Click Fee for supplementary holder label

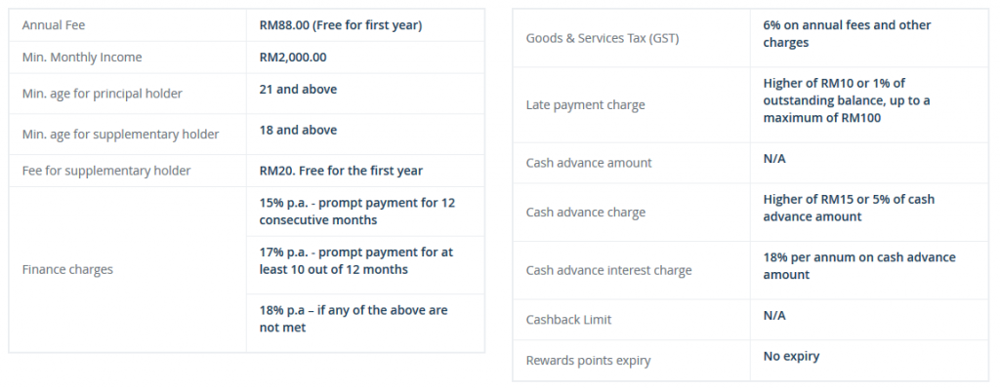(106, 171)
